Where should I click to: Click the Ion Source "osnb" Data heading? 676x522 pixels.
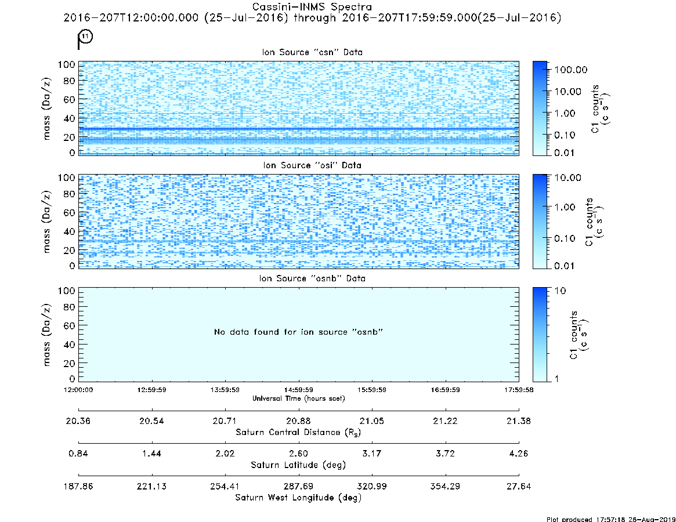312,278
